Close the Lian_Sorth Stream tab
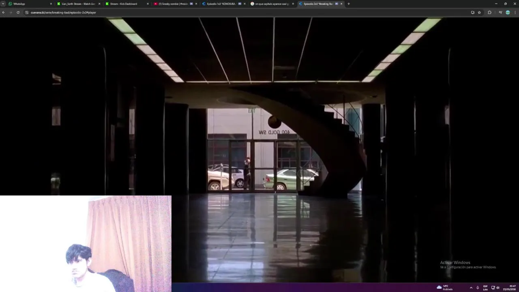Viewport: 519px width, 292px height. pos(99,4)
